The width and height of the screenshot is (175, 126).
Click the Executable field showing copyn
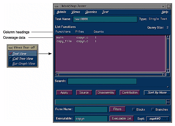click(91, 119)
